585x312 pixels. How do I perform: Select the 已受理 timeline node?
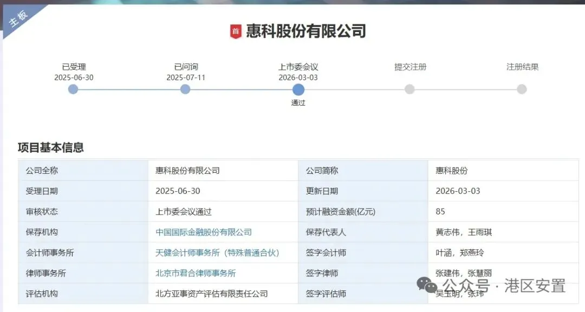pos(73,89)
